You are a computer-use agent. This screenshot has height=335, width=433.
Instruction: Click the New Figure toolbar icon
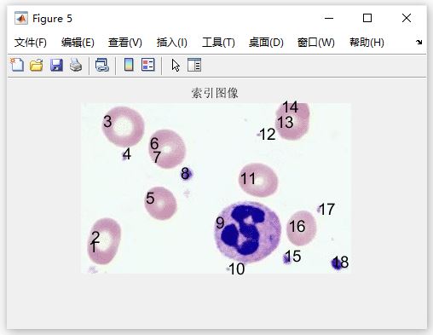coord(17,65)
